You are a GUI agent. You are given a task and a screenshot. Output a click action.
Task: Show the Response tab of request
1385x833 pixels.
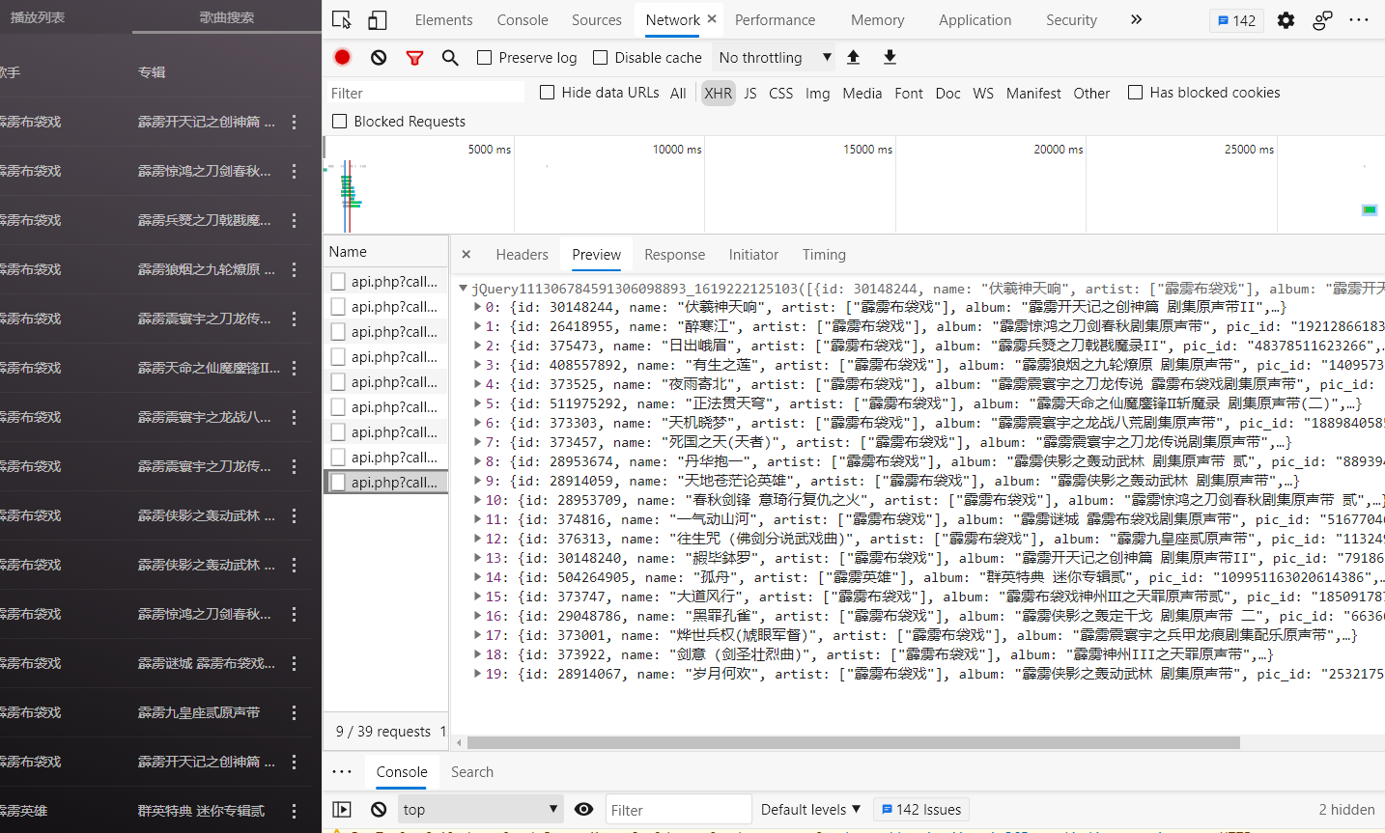(674, 255)
